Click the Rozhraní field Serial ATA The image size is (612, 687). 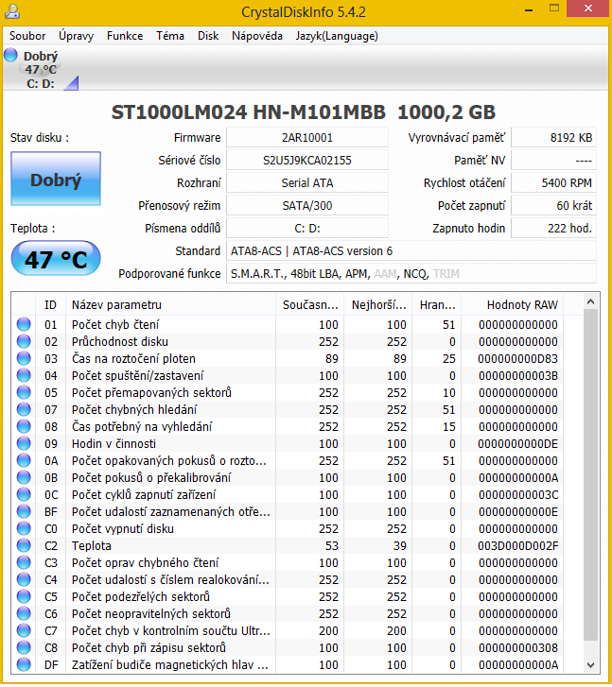tap(307, 183)
